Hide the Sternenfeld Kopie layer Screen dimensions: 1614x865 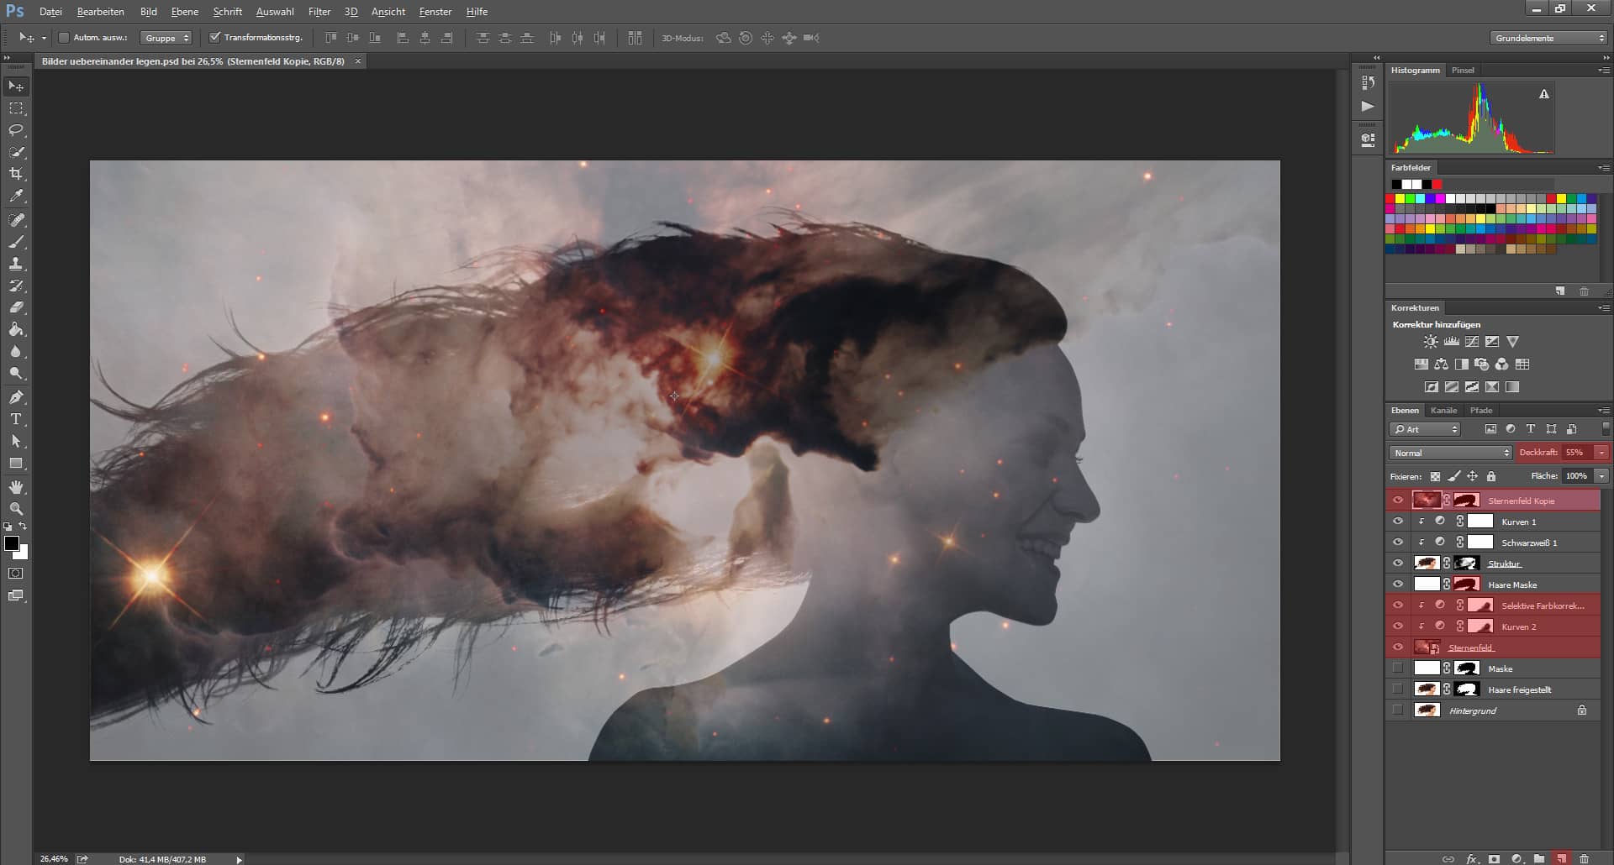pos(1399,500)
